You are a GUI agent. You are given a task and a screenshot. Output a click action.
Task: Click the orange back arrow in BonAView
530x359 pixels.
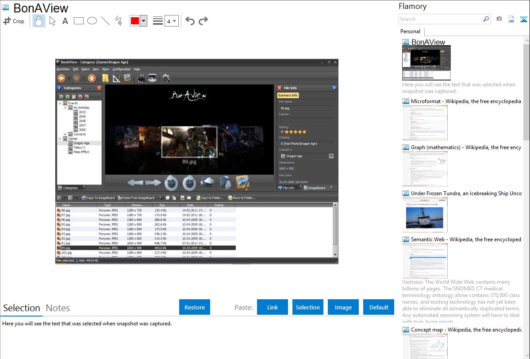pyautogui.click(x=61, y=78)
